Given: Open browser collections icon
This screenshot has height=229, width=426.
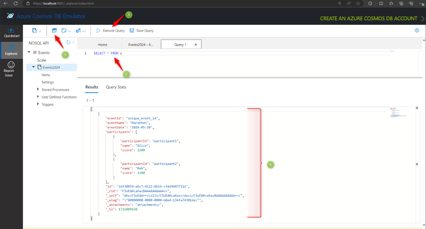Looking at the screenshot, I should pos(401,3).
